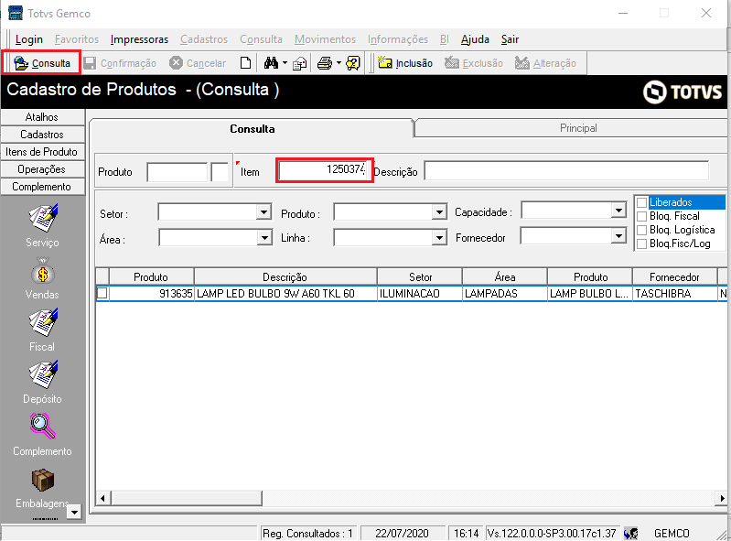Click product code "913635"
Viewport: 731px width, 541px height.
pos(176,293)
